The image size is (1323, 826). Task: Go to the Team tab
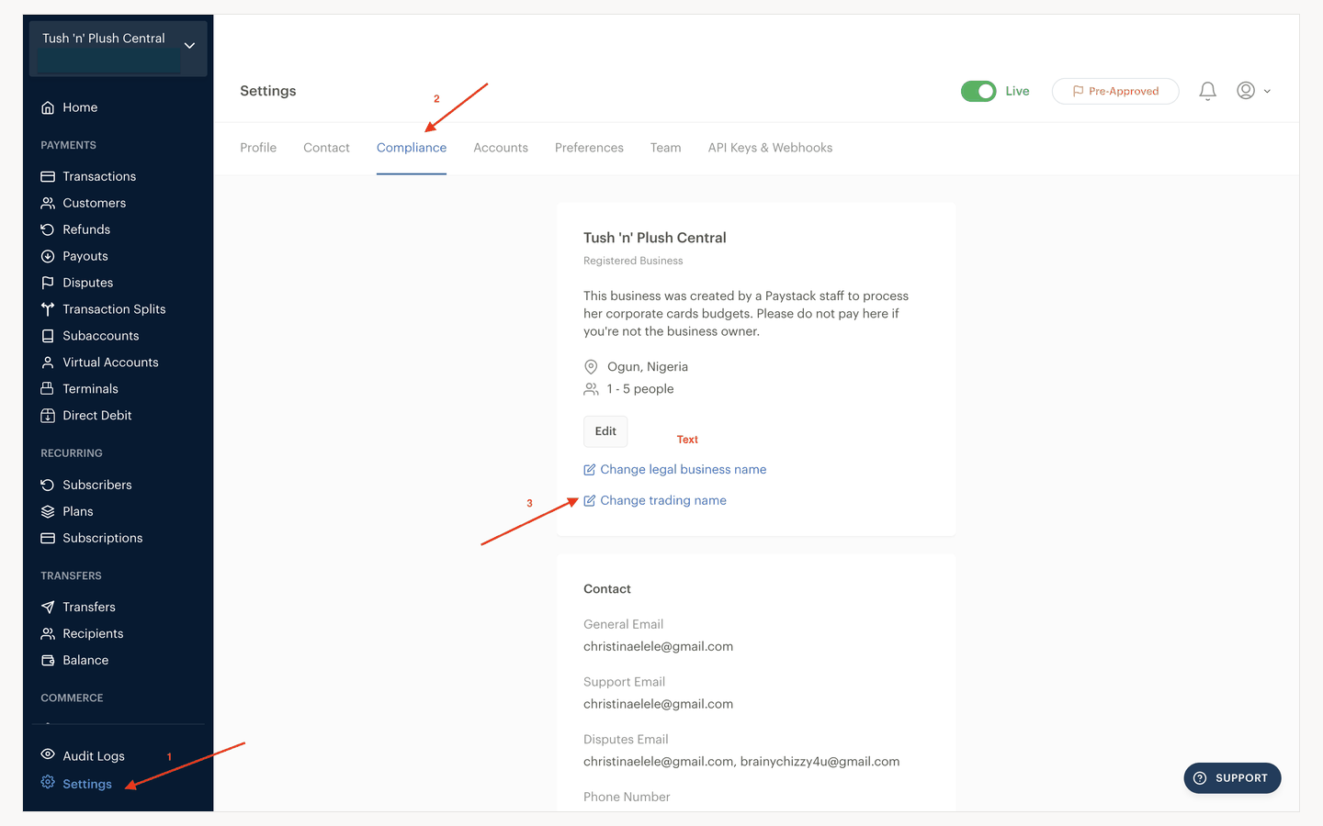coord(665,148)
